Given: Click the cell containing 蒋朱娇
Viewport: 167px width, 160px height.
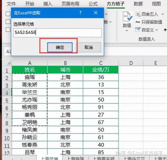Looking at the screenshot, I should tap(30, 85).
